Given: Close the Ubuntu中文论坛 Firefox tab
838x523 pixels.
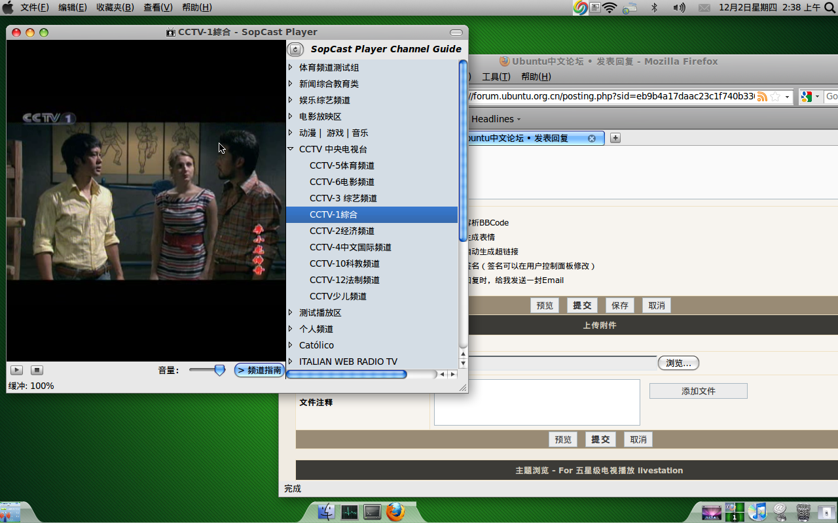Looking at the screenshot, I should coord(592,138).
